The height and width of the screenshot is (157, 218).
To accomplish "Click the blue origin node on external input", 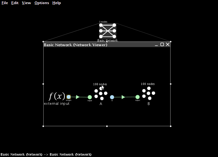I will [x=68, y=97].
